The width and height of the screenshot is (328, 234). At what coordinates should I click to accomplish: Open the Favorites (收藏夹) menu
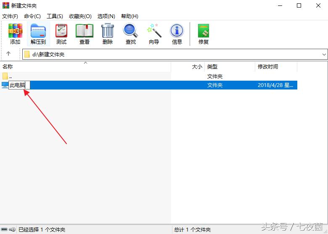pyautogui.click(x=80, y=16)
